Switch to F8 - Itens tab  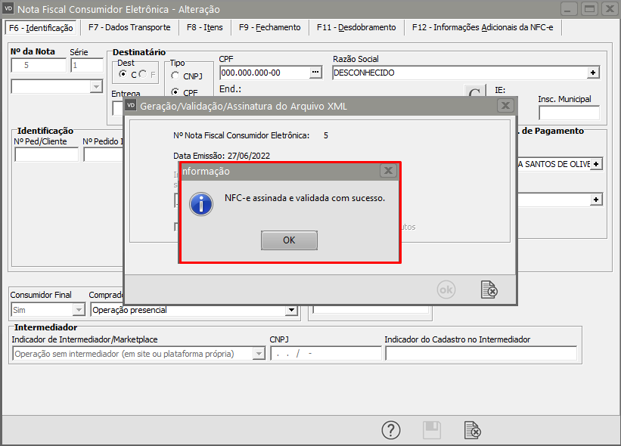click(205, 27)
